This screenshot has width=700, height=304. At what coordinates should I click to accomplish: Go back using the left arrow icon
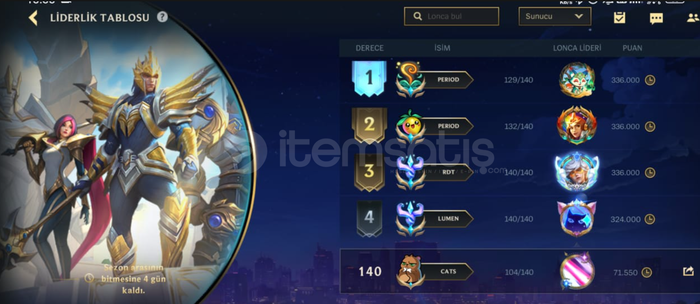tap(33, 18)
